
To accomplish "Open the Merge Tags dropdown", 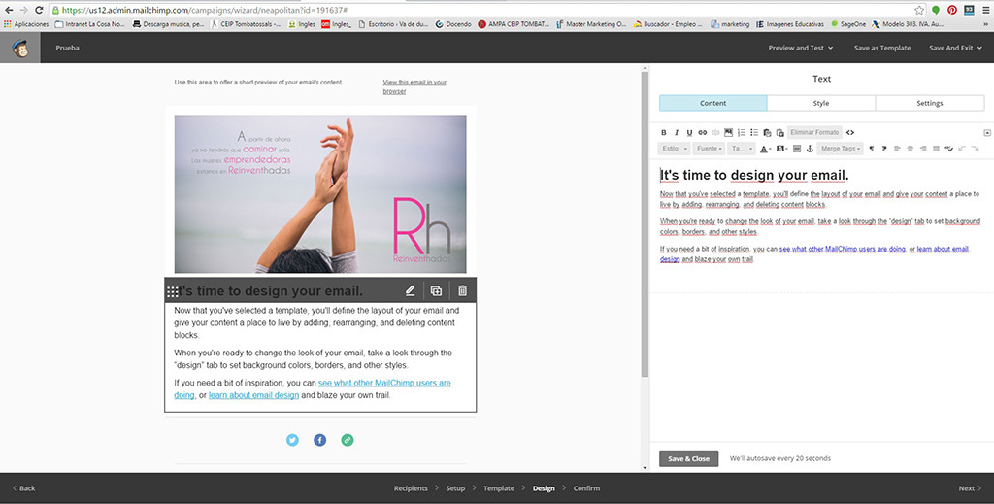I will (840, 149).
